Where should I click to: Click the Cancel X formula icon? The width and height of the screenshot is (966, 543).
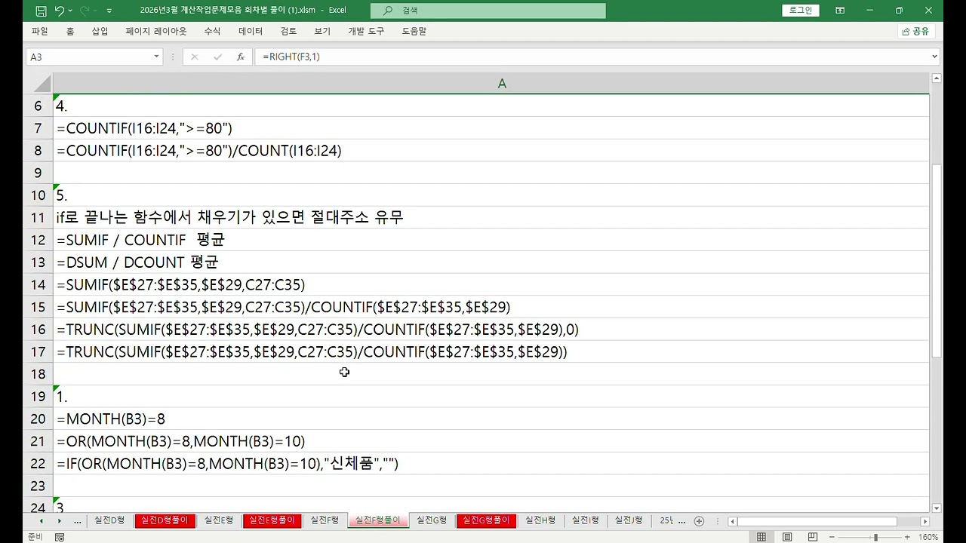tap(194, 57)
